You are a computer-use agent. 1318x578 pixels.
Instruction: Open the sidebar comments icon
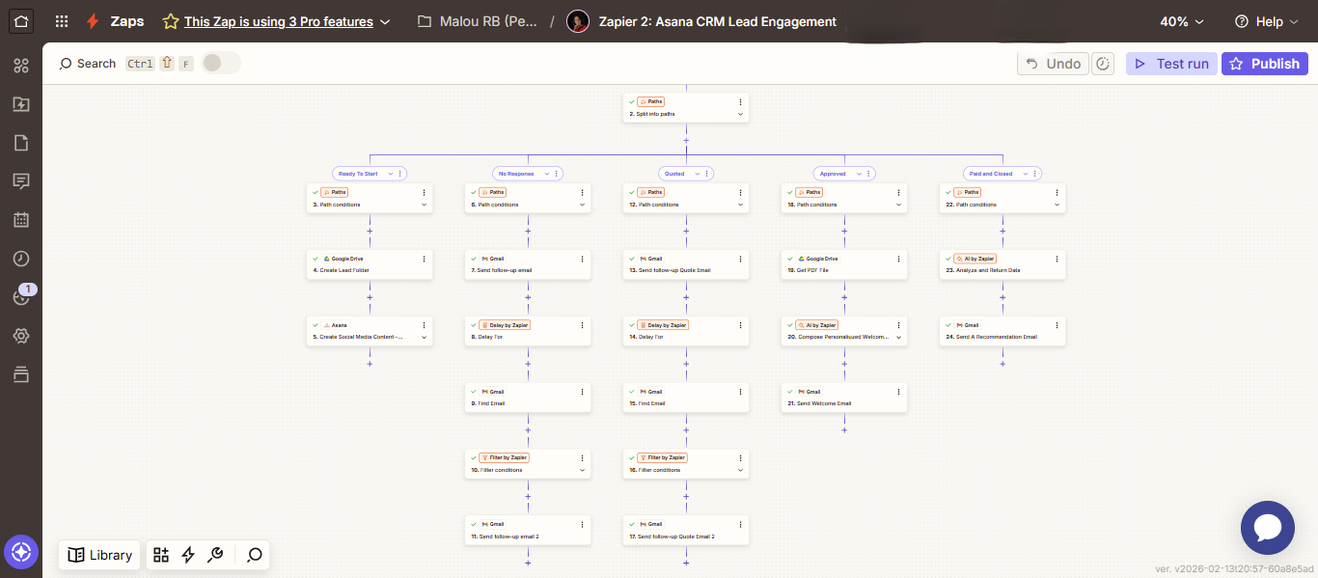click(21, 181)
